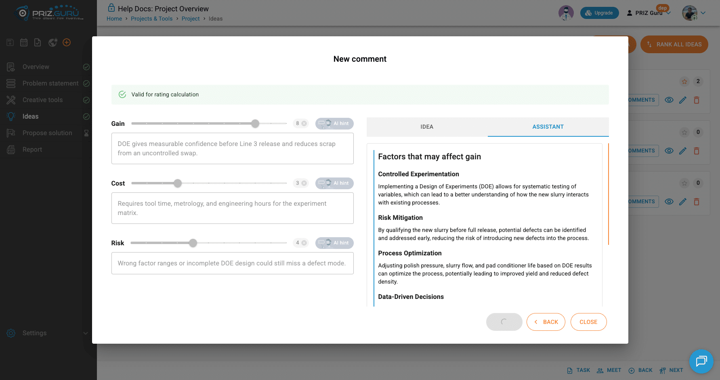The image size is (720, 380).
Task: Click the edit pencil on second idea card
Action: click(x=683, y=151)
